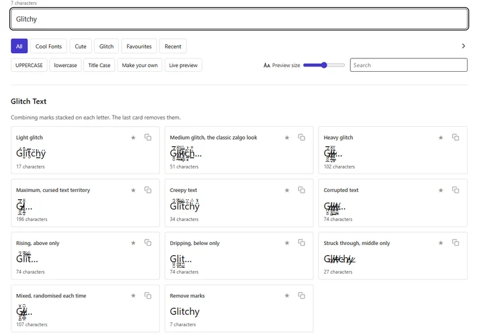Open the Glitch category tab
The height and width of the screenshot is (335, 483).
click(x=107, y=46)
